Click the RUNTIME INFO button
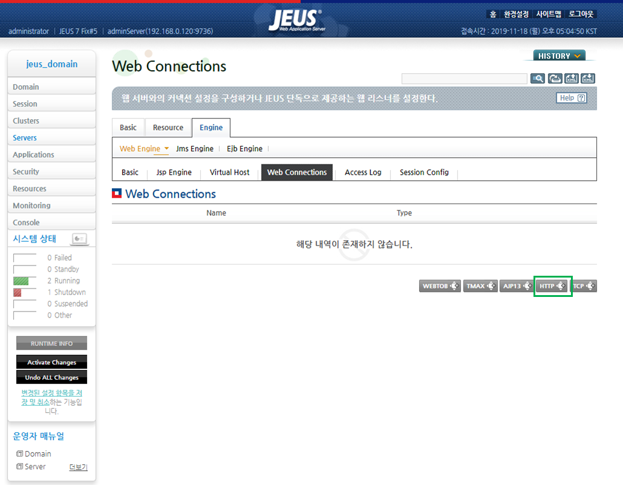The width and height of the screenshot is (623, 485). coord(51,343)
